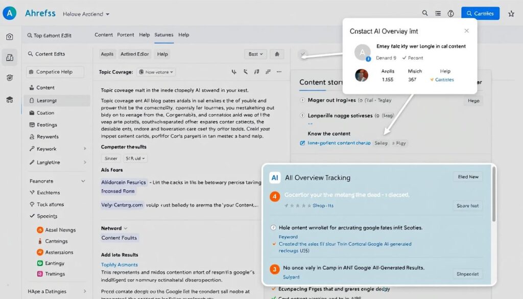Click the Top Eattont Edlit search field
This screenshot has height=299, width=523.
[49, 35]
